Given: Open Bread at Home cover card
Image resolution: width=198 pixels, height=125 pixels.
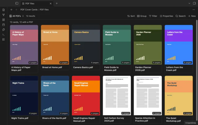Looking at the screenshot, I should [55, 45].
